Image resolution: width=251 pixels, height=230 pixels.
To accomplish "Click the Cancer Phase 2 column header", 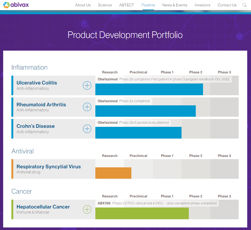I will pos(196,196).
